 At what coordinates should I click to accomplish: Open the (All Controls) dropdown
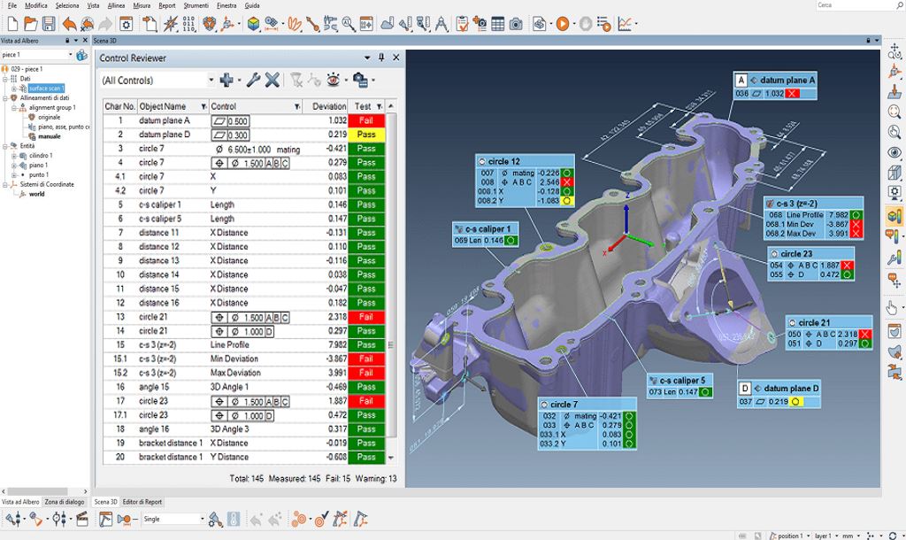pyautogui.click(x=211, y=81)
